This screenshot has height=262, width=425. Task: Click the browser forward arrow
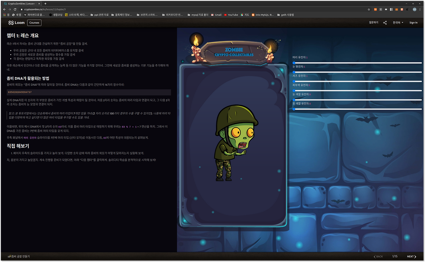pyautogui.click(x=10, y=9)
